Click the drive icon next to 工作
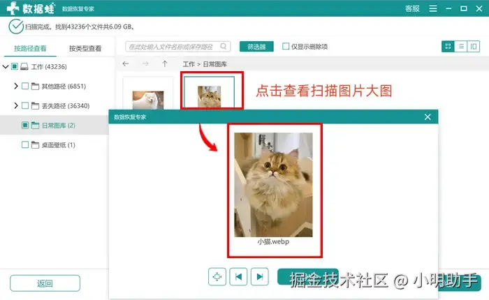Viewport: 489px width, 300px height. coord(24,66)
